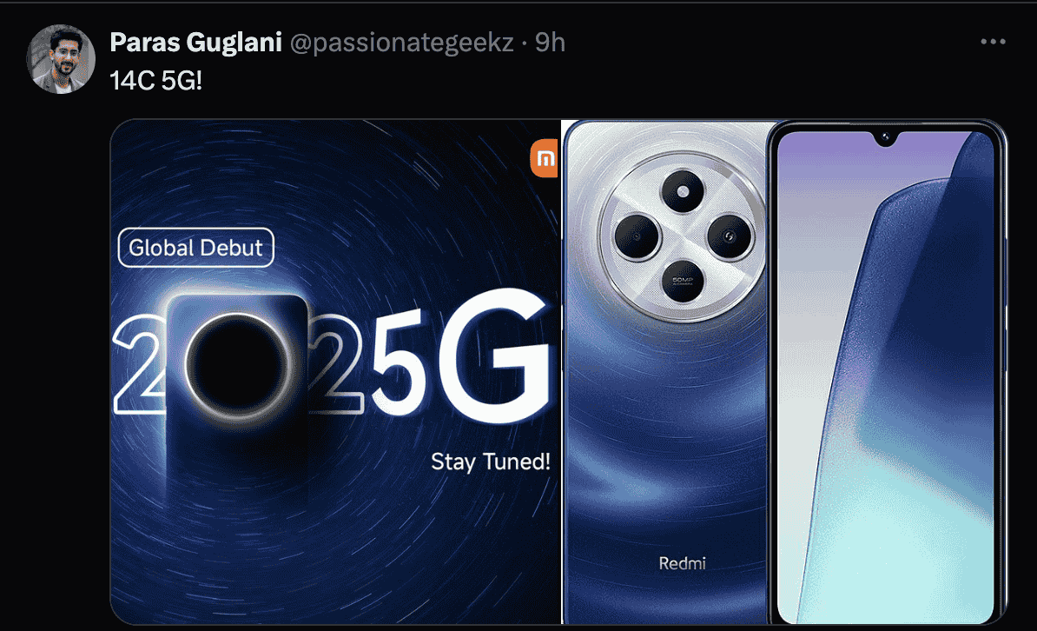1037x631 pixels.
Task: Click the large white 5G lettering
Action: tap(460, 355)
